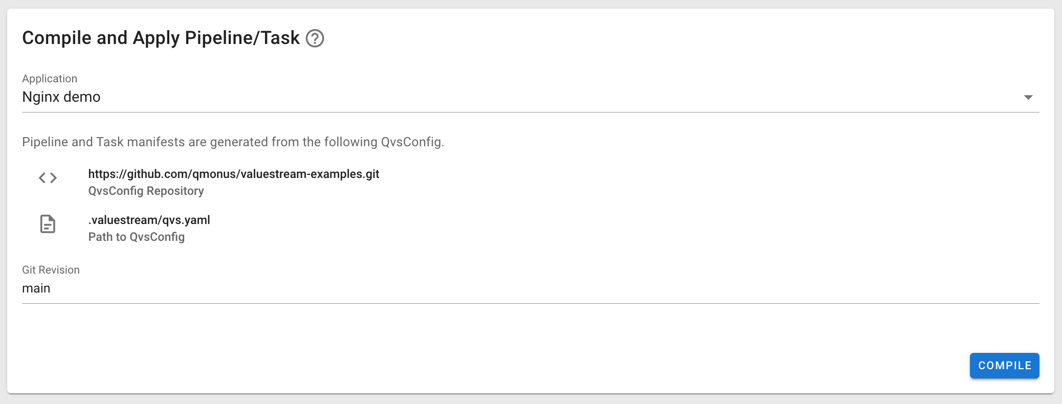Click the 'Application' field label
This screenshot has height=404, width=1062.
coord(50,79)
